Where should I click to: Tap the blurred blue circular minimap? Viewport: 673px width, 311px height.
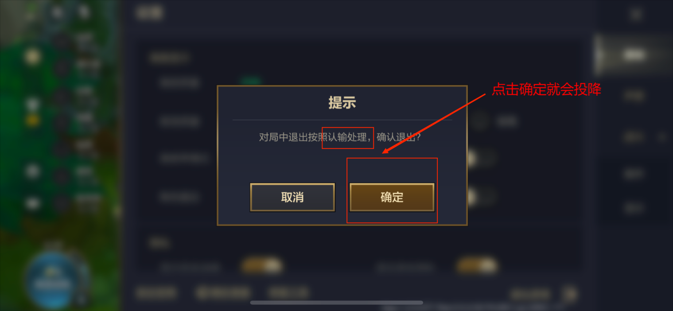53,280
